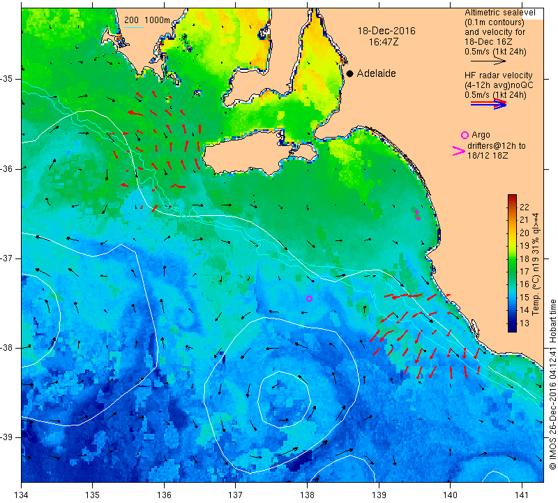Click the 'Argo' legend label

coord(481,135)
